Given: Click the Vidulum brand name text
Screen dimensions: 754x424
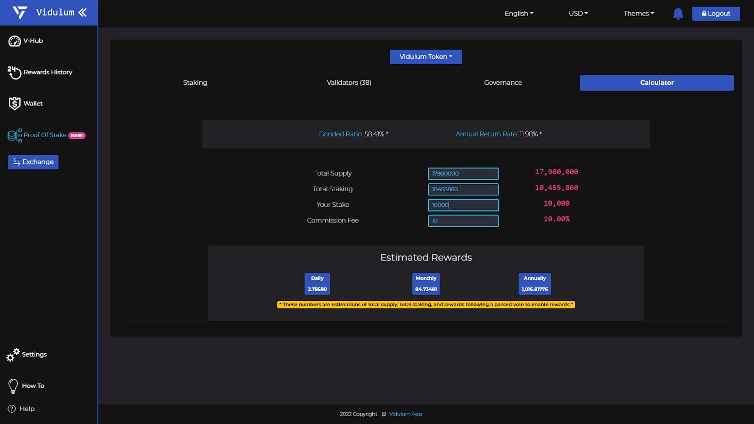Looking at the screenshot, I should (x=55, y=12).
